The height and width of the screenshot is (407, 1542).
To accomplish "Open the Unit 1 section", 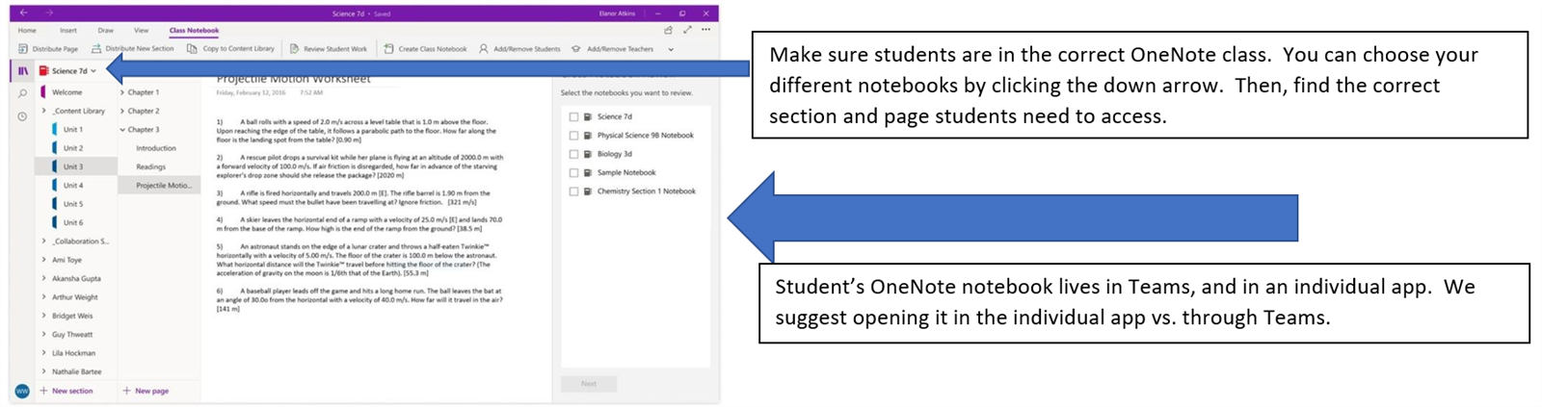I will coord(72,130).
